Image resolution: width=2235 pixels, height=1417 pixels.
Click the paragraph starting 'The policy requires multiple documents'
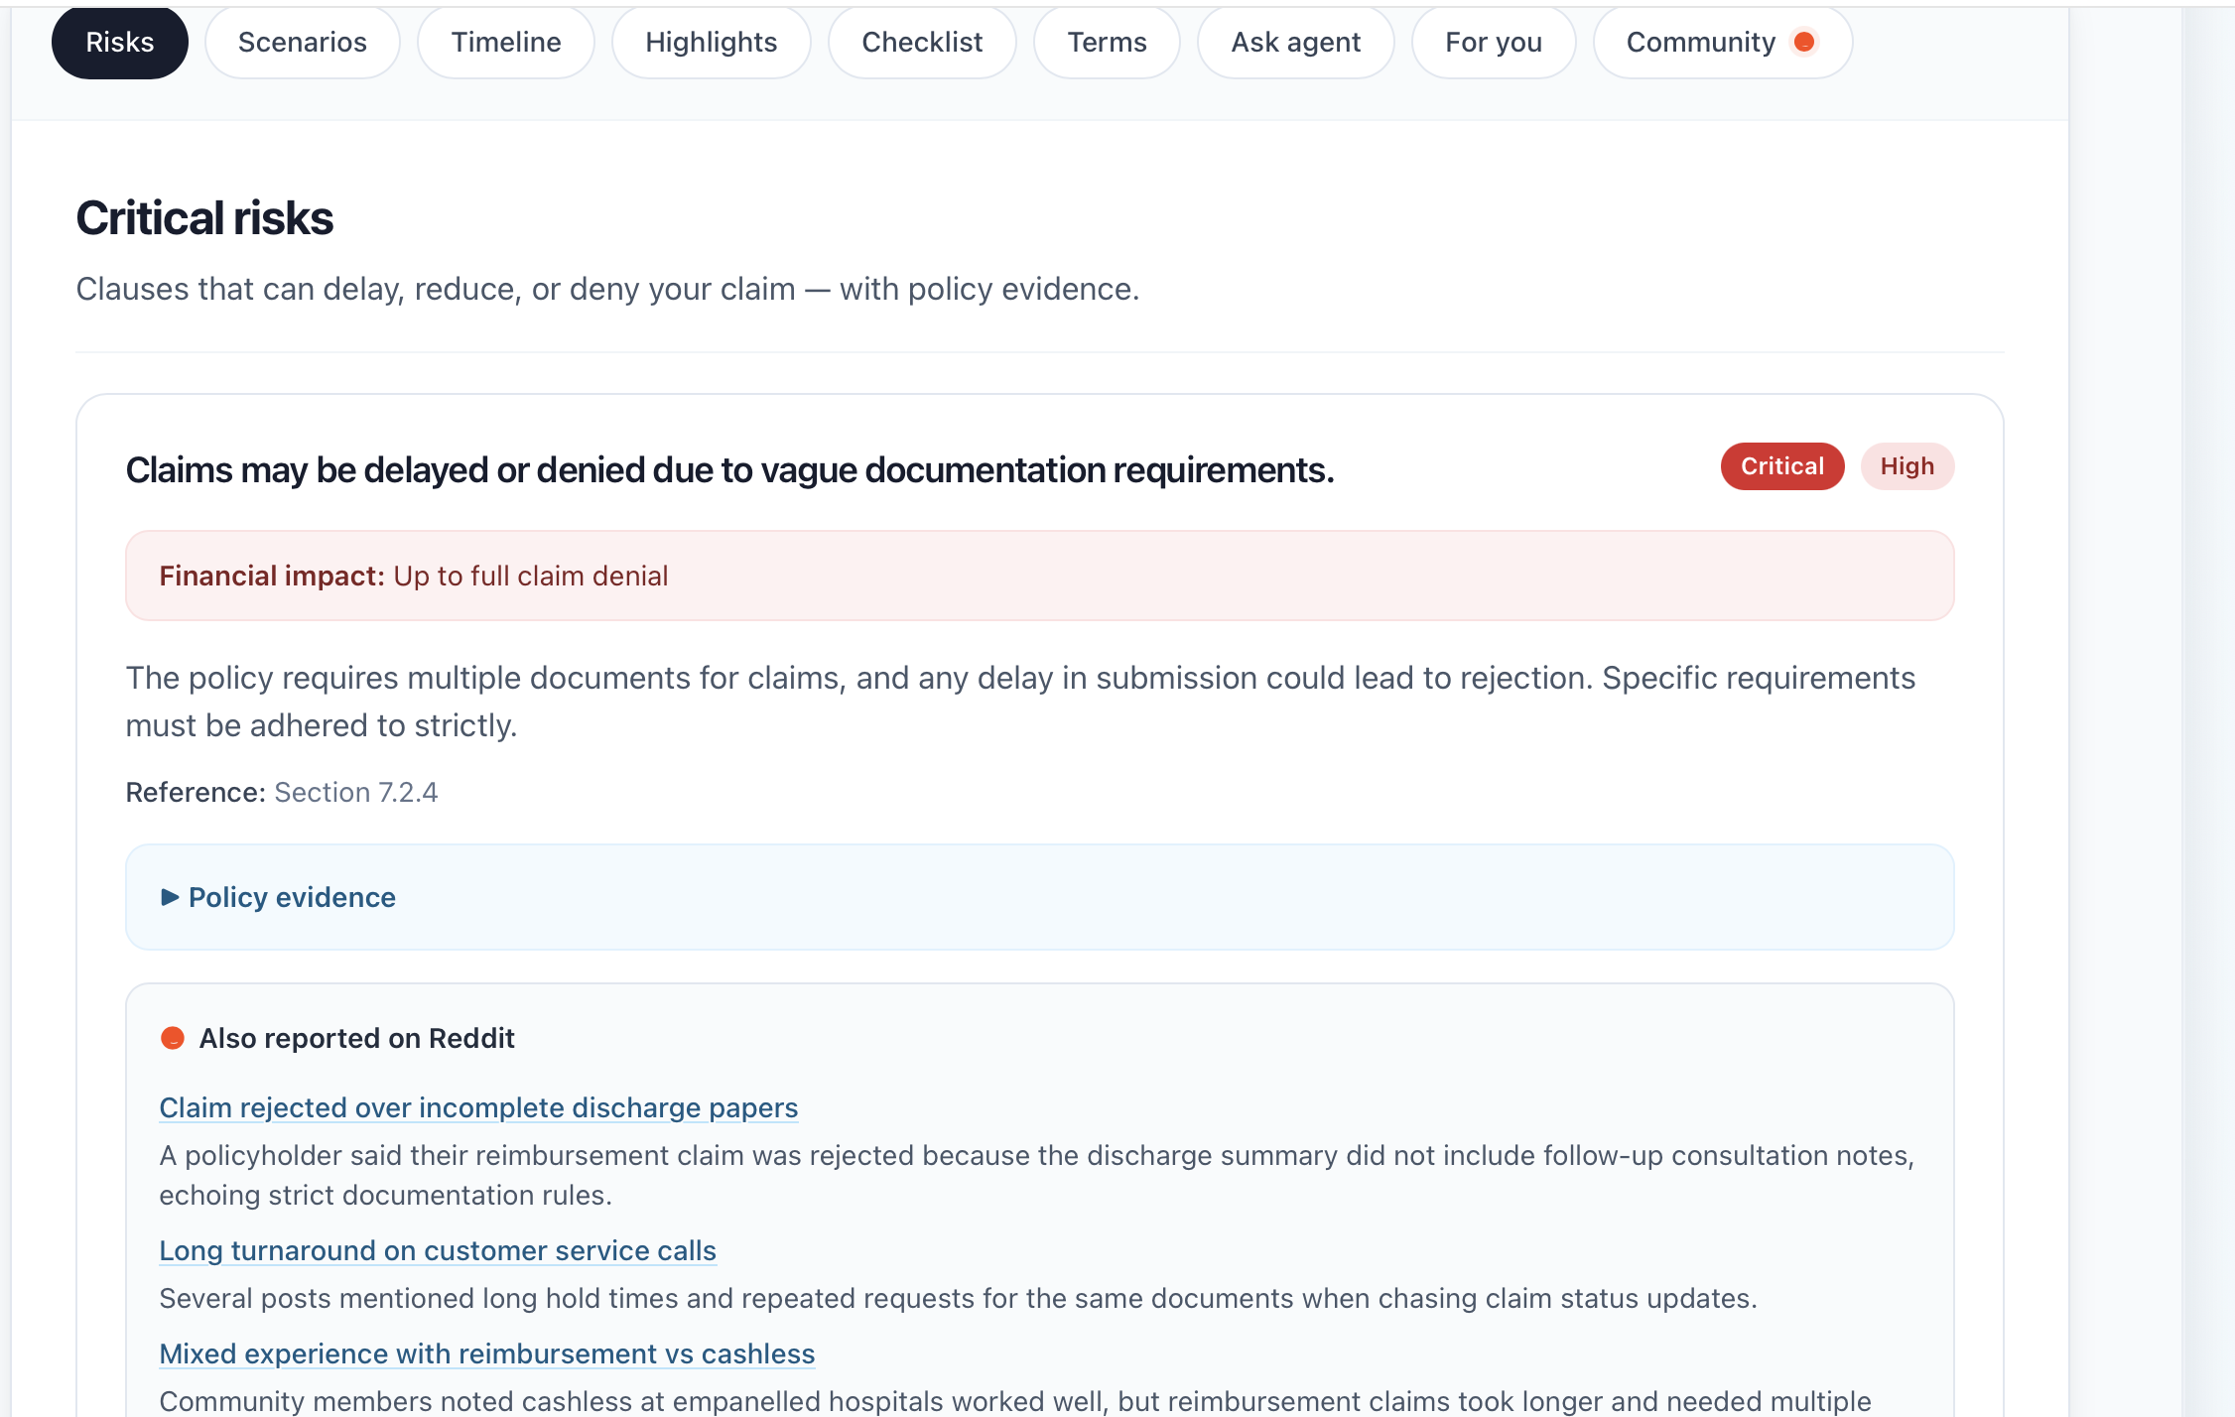tap(1020, 702)
